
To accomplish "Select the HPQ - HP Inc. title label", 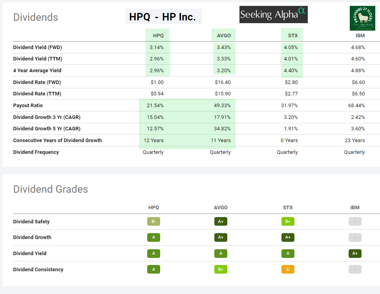I will (163, 17).
